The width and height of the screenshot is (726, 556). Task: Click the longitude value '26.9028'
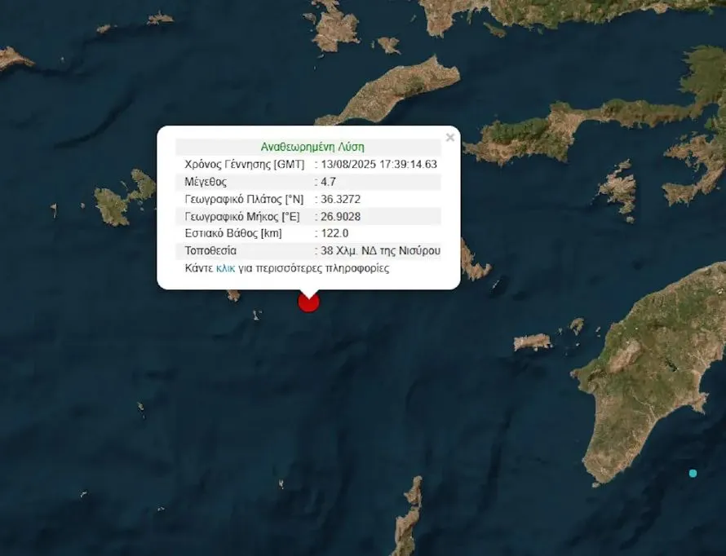340,217
